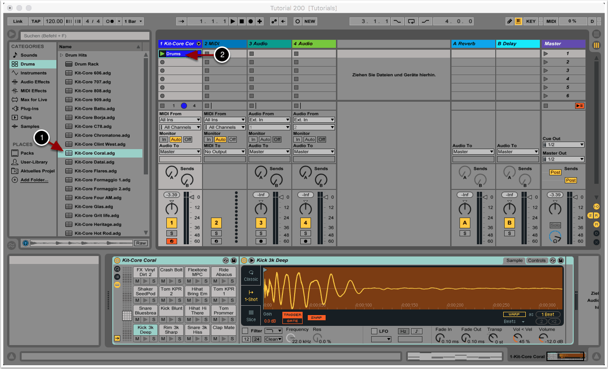Image resolution: width=608 pixels, height=369 pixels.
Task: Expand the Drum Hits folder
Action: pyautogui.click(x=61, y=55)
